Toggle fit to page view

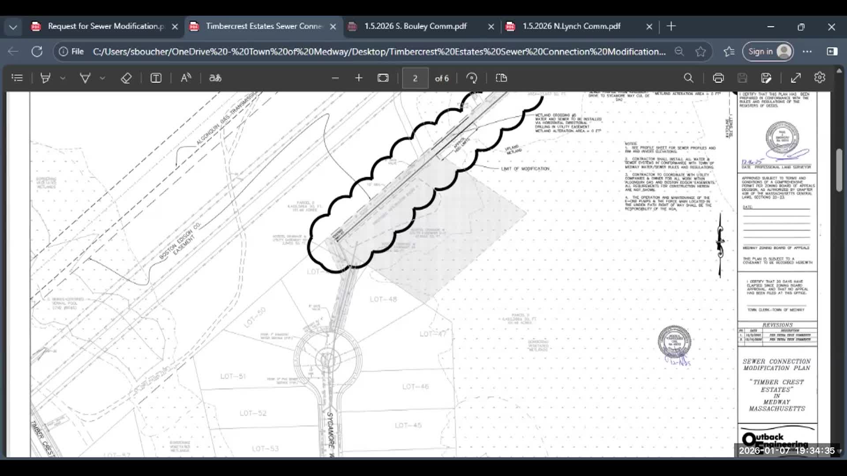click(x=383, y=78)
